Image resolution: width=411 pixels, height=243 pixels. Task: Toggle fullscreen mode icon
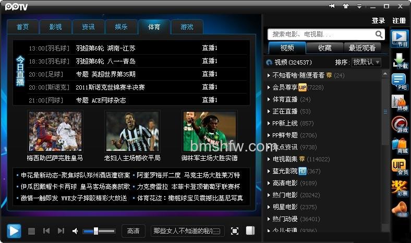pyautogui.click(x=235, y=231)
